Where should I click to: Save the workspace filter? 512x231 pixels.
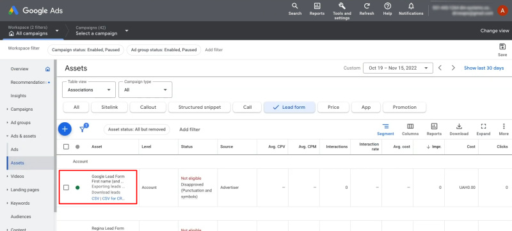(x=502, y=50)
